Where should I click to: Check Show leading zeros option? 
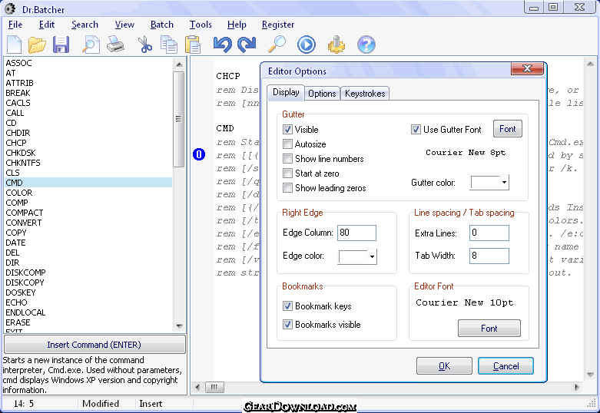[x=287, y=188]
